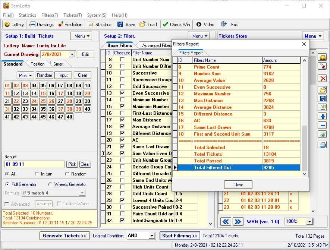Click the blue floppy save icon in Tickets Store
The image size is (330, 250).
pyautogui.click(x=323, y=99)
